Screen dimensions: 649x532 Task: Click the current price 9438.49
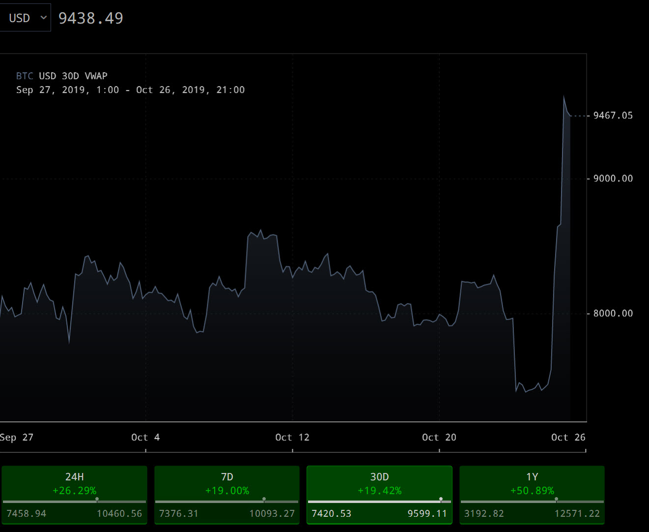91,18
